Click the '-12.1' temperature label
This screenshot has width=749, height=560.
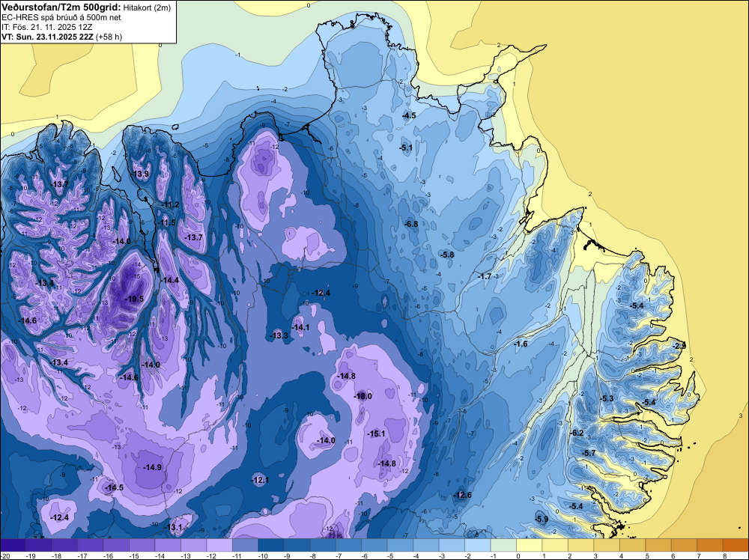pos(260,480)
